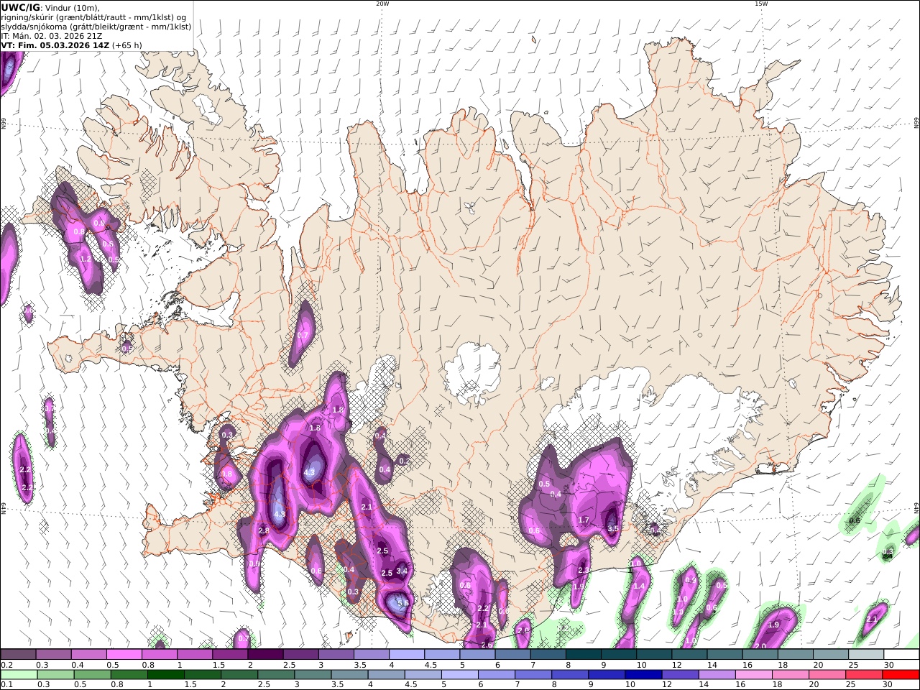Click the "1.2" value over the Westfjords
920x690 pixels.
click(x=85, y=259)
